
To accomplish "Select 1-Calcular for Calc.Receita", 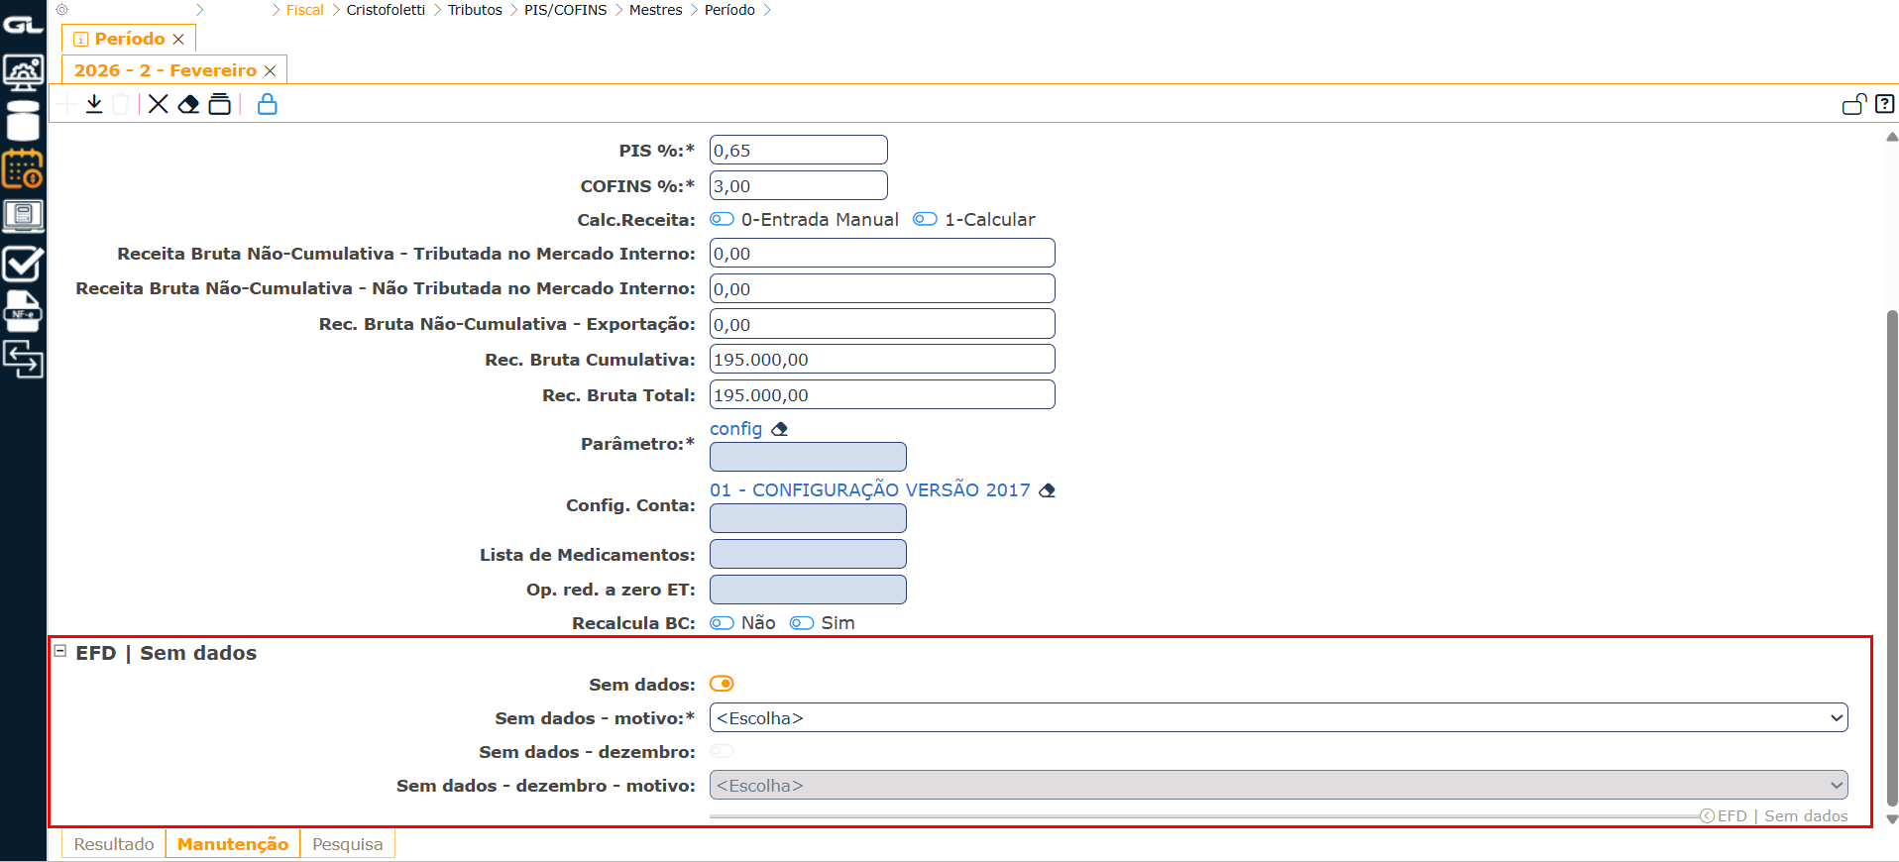I will click(925, 219).
